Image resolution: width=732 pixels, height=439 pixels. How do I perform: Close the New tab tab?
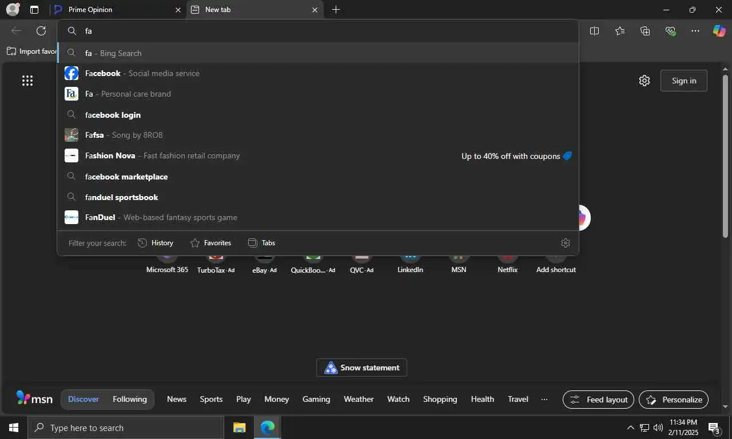coord(315,10)
